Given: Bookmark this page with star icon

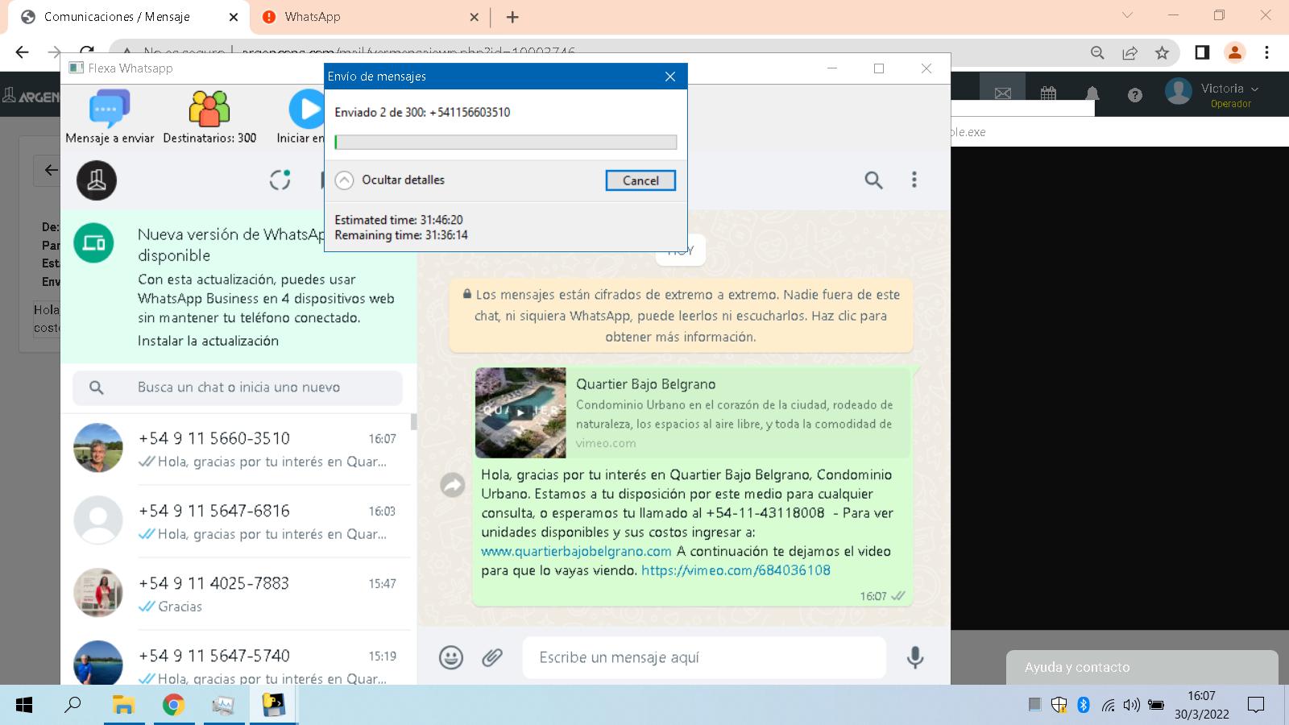Looking at the screenshot, I should (x=1162, y=52).
